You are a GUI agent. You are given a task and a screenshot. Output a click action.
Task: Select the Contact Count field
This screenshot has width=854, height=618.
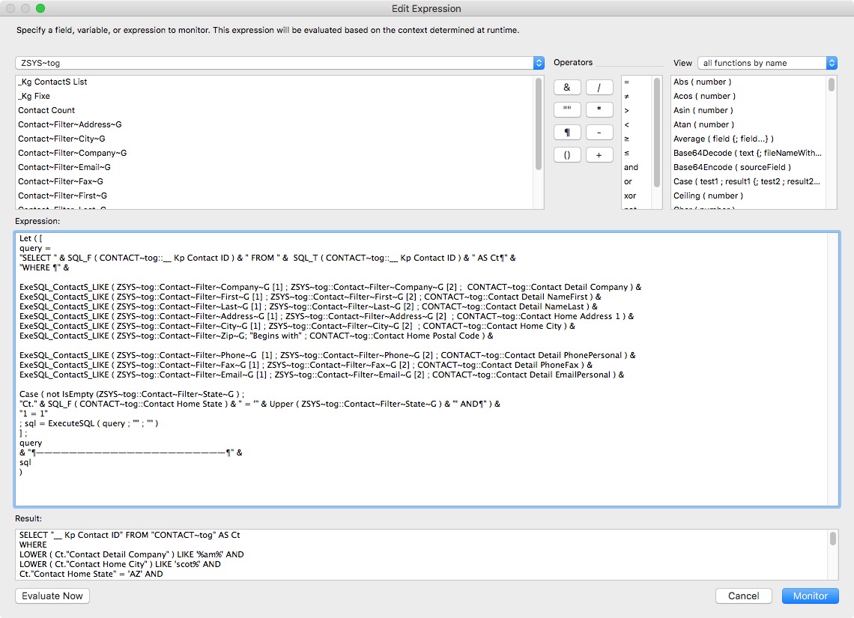coord(46,110)
